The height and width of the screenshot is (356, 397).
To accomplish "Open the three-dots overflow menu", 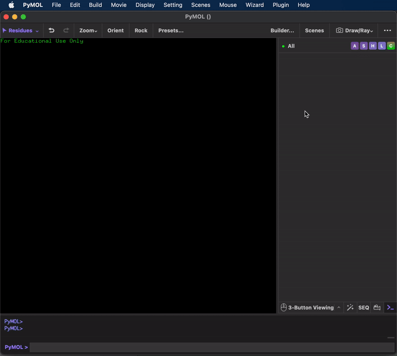I will pos(388,30).
